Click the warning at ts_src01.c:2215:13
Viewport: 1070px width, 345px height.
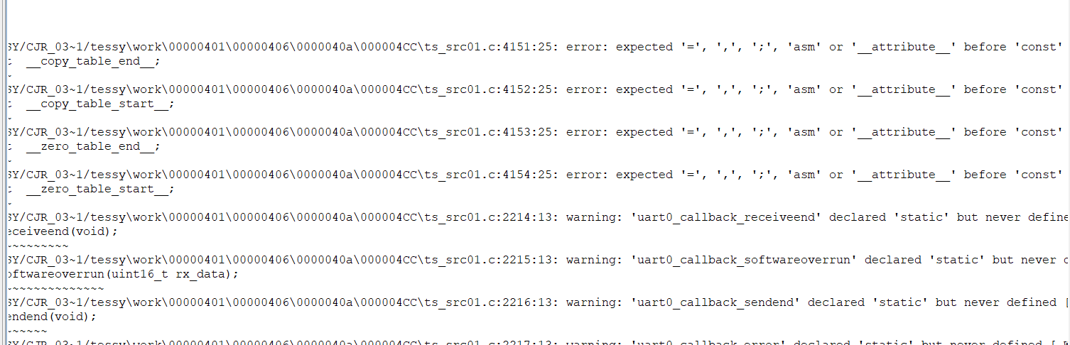[x=538, y=260]
